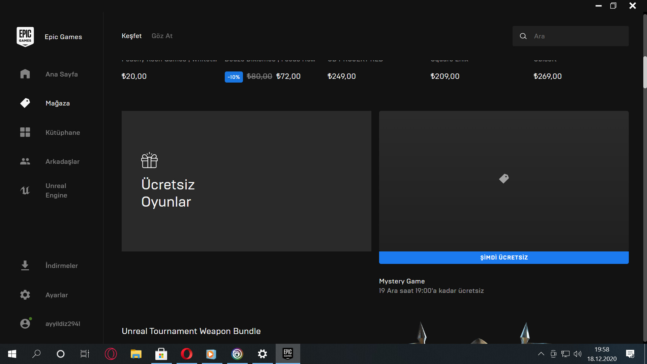Open the İndirmeler sidebar label
This screenshot has height=364, width=647.
(x=62, y=266)
